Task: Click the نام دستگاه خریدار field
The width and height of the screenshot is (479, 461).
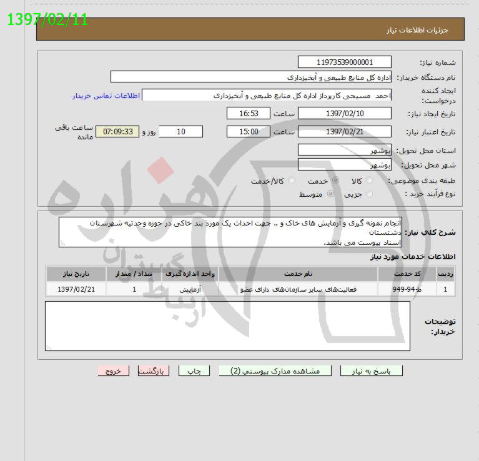Action: (x=251, y=77)
